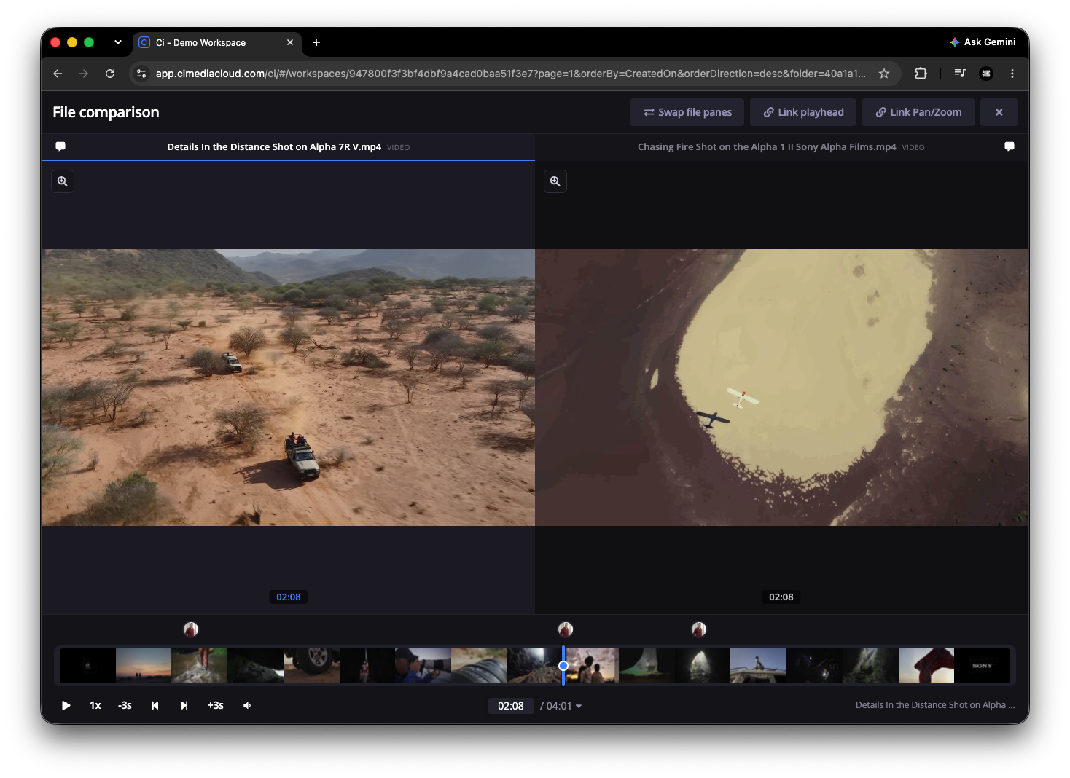Open a new browser tab

click(x=316, y=42)
